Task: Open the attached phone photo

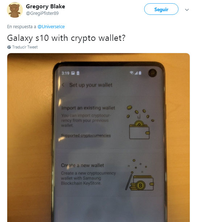Action: [98, 137]
